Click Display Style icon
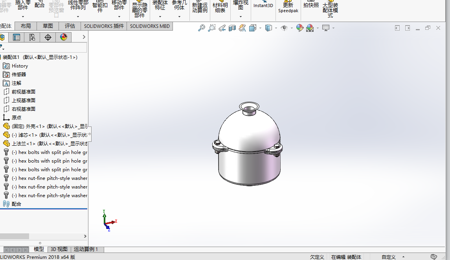450x260 pixels. click(268, 28)
